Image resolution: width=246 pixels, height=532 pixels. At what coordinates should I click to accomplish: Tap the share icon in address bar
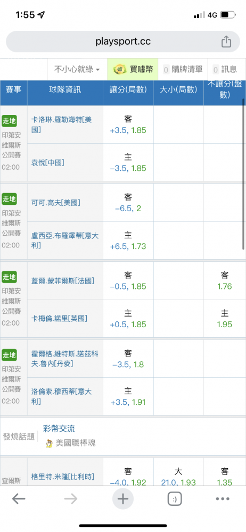[x=226, y=41]
